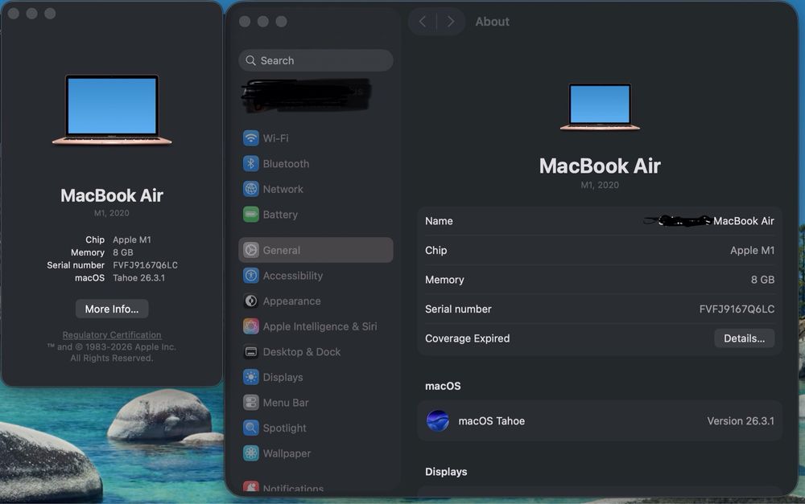Click the More Info... button
This screenshot has width=805, height=504.
[112, 309]
